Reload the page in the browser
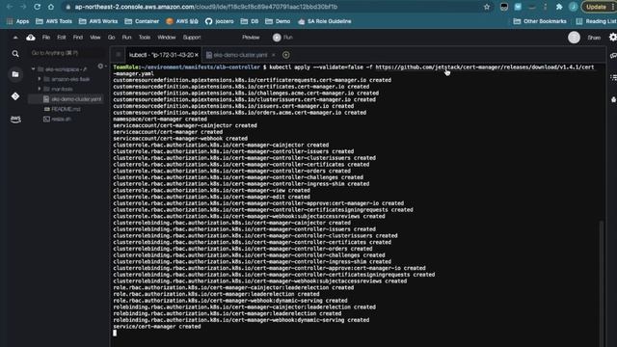The width and height of the screenshot is (617, 347). coord(37,7)
